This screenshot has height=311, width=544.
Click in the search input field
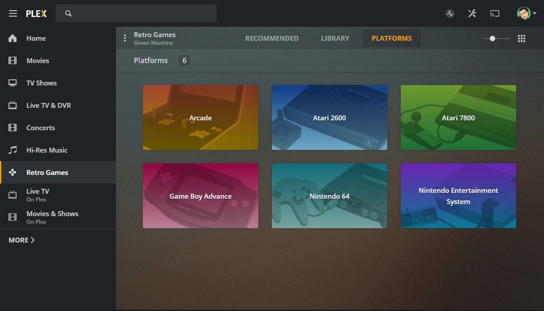tap(136, 13)
